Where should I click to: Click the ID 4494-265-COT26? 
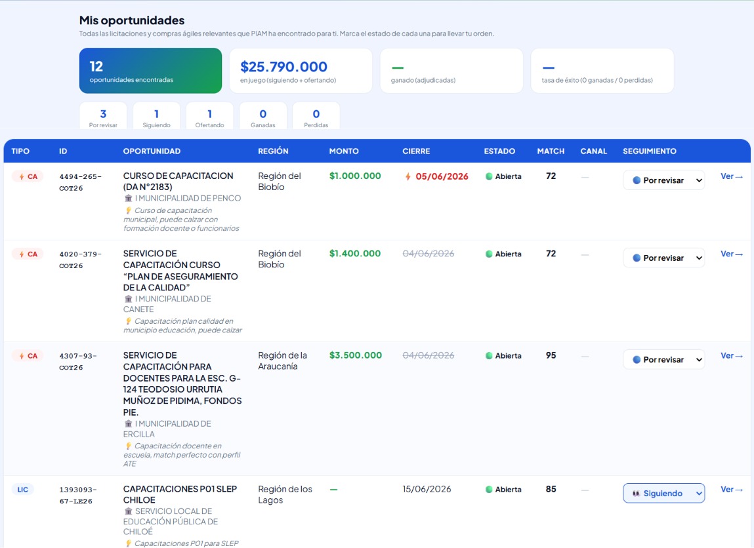point(80,182)
